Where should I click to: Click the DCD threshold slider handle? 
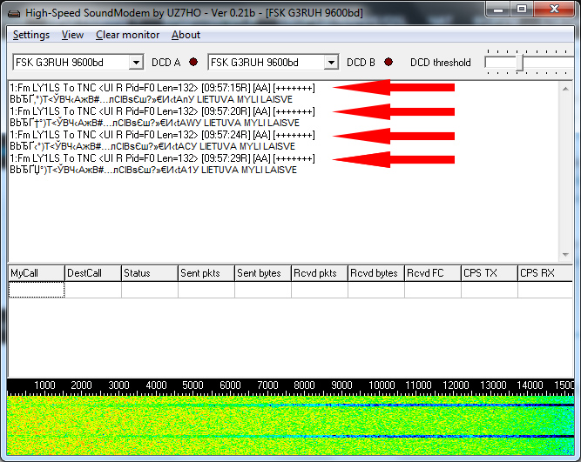click(520, 63)
